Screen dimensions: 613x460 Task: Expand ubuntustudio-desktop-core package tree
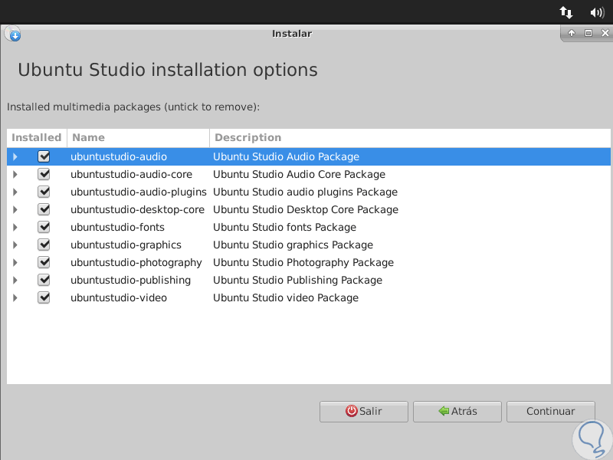[15, 209]
